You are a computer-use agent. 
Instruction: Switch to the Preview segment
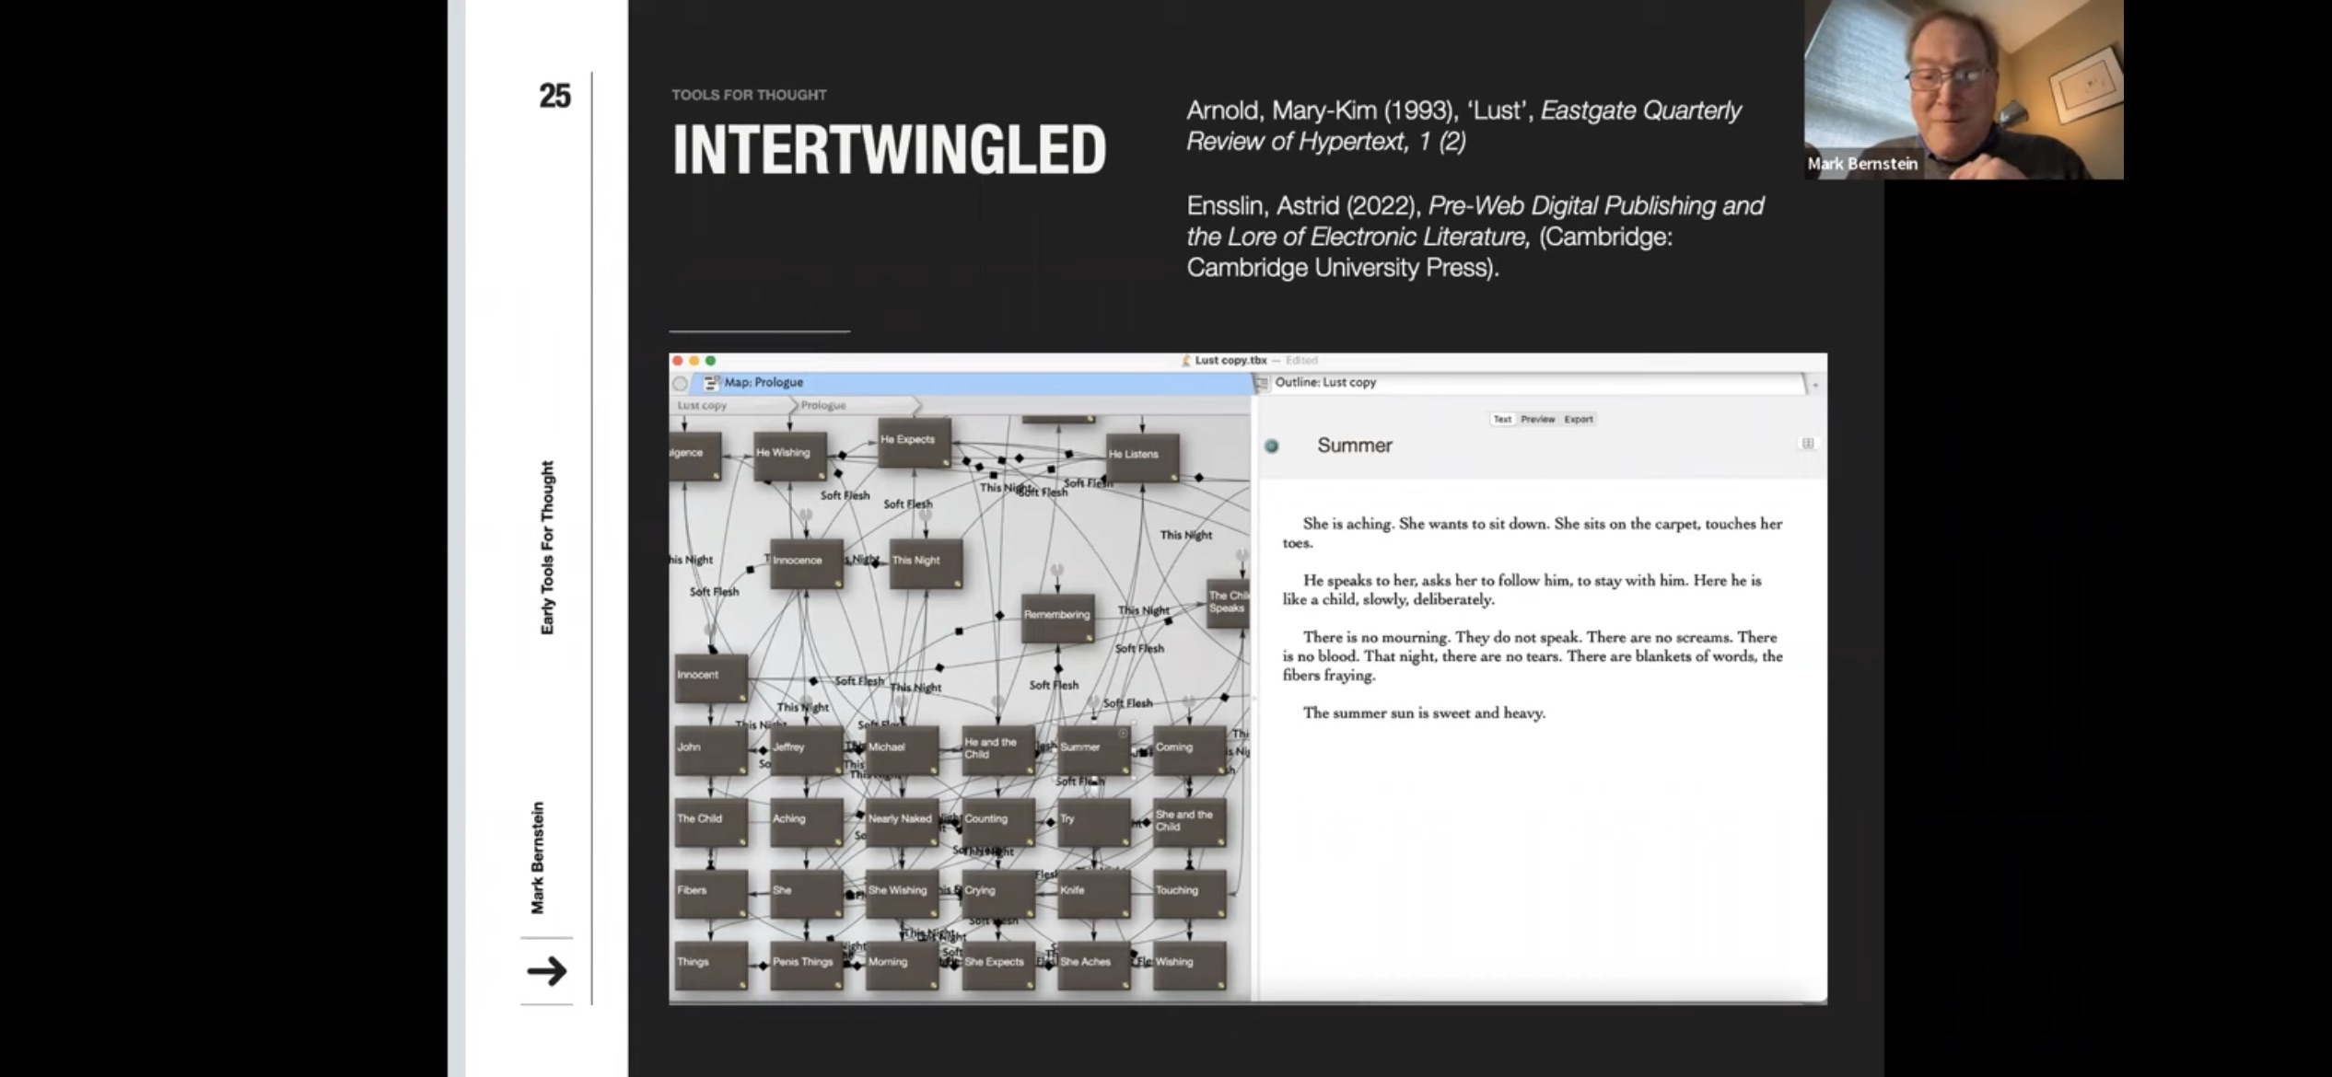(x=1537, y=419)
